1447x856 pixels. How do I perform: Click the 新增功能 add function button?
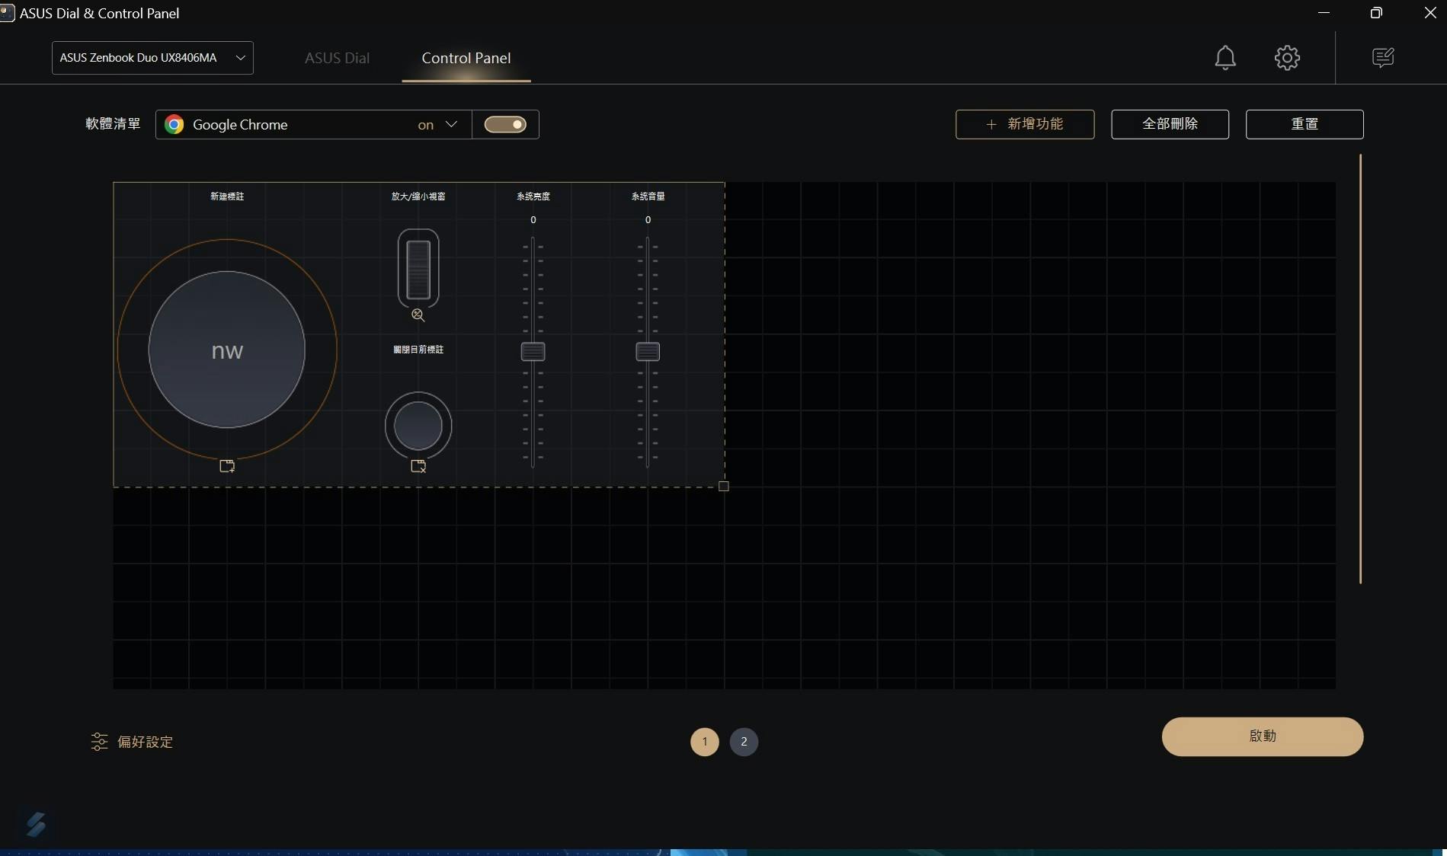[1024, 124]
